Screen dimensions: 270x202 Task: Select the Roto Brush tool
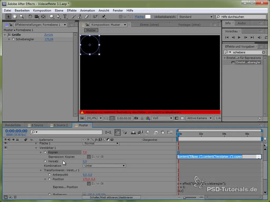point(95,17)
